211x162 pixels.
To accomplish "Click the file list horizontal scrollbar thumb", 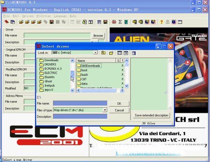I will (x=98, y=90).
